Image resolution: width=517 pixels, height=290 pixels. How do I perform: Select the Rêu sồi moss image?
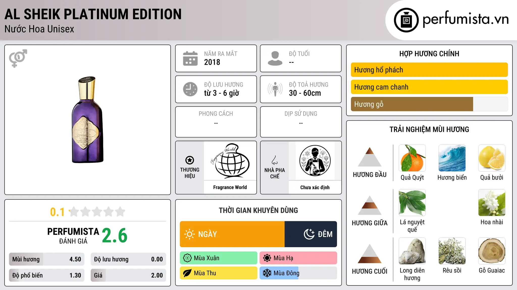(x=452, y=251)
